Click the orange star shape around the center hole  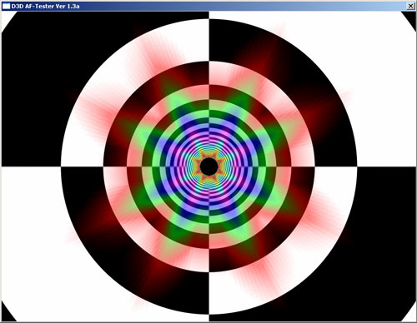[x=209, y=166]
